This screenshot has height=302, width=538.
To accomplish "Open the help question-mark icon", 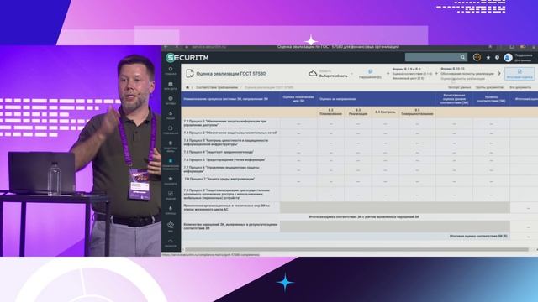I will [497, 58].
